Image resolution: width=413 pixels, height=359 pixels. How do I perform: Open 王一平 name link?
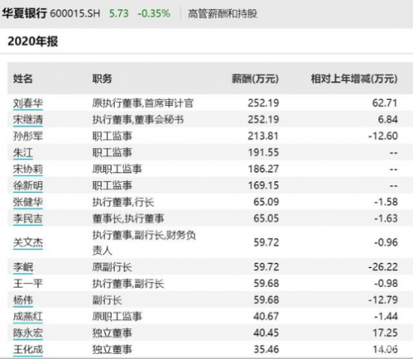[x=28, y=284]
